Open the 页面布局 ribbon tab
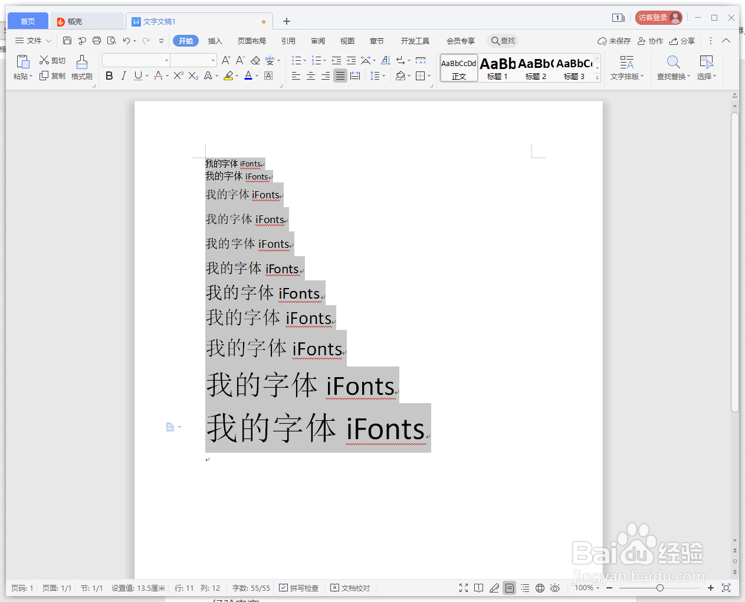 (x=252, y=41)
